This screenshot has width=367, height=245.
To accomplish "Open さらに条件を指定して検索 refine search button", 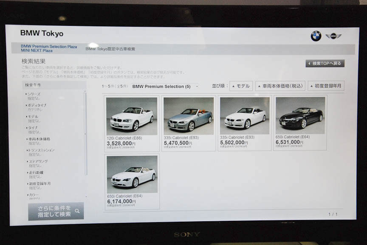I will [x=56, y=212].
